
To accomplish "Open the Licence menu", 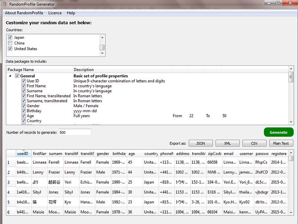I will [55, 13].
